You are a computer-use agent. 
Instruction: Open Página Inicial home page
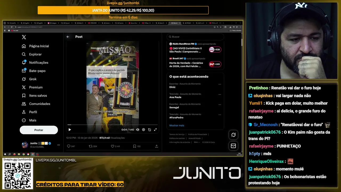point(36,46)
